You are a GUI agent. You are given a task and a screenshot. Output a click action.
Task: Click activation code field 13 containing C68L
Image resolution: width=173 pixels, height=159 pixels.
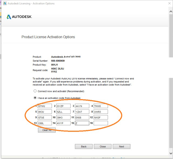click(45, 123)
